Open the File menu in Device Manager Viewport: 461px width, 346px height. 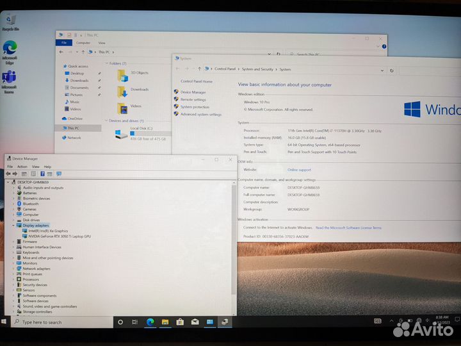(10, 167)
